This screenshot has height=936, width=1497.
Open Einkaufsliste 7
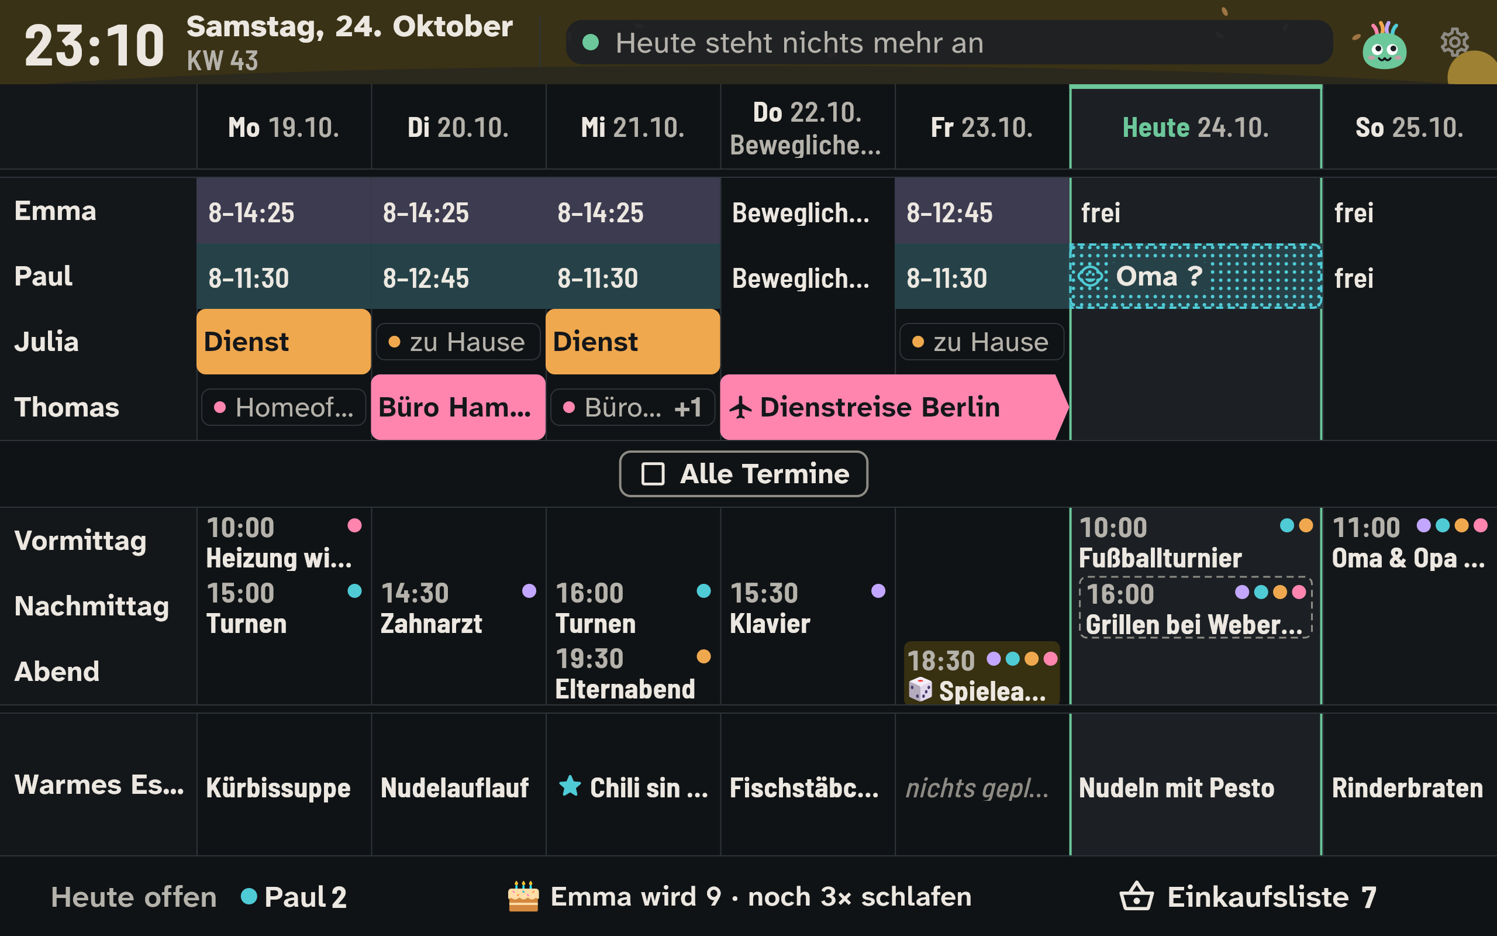click(x=1248, y=896)
